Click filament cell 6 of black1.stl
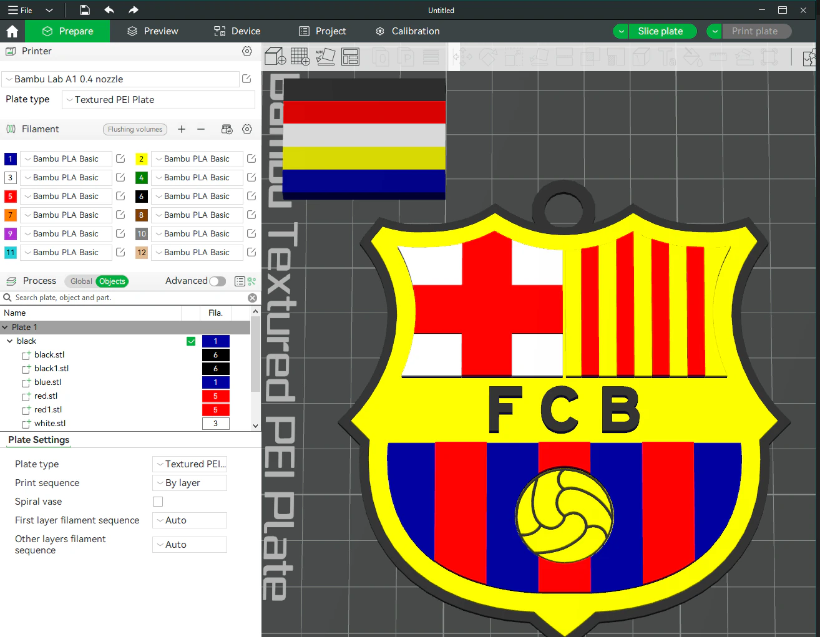This screenshot has height=637, width=820. [x=216, y=369]
